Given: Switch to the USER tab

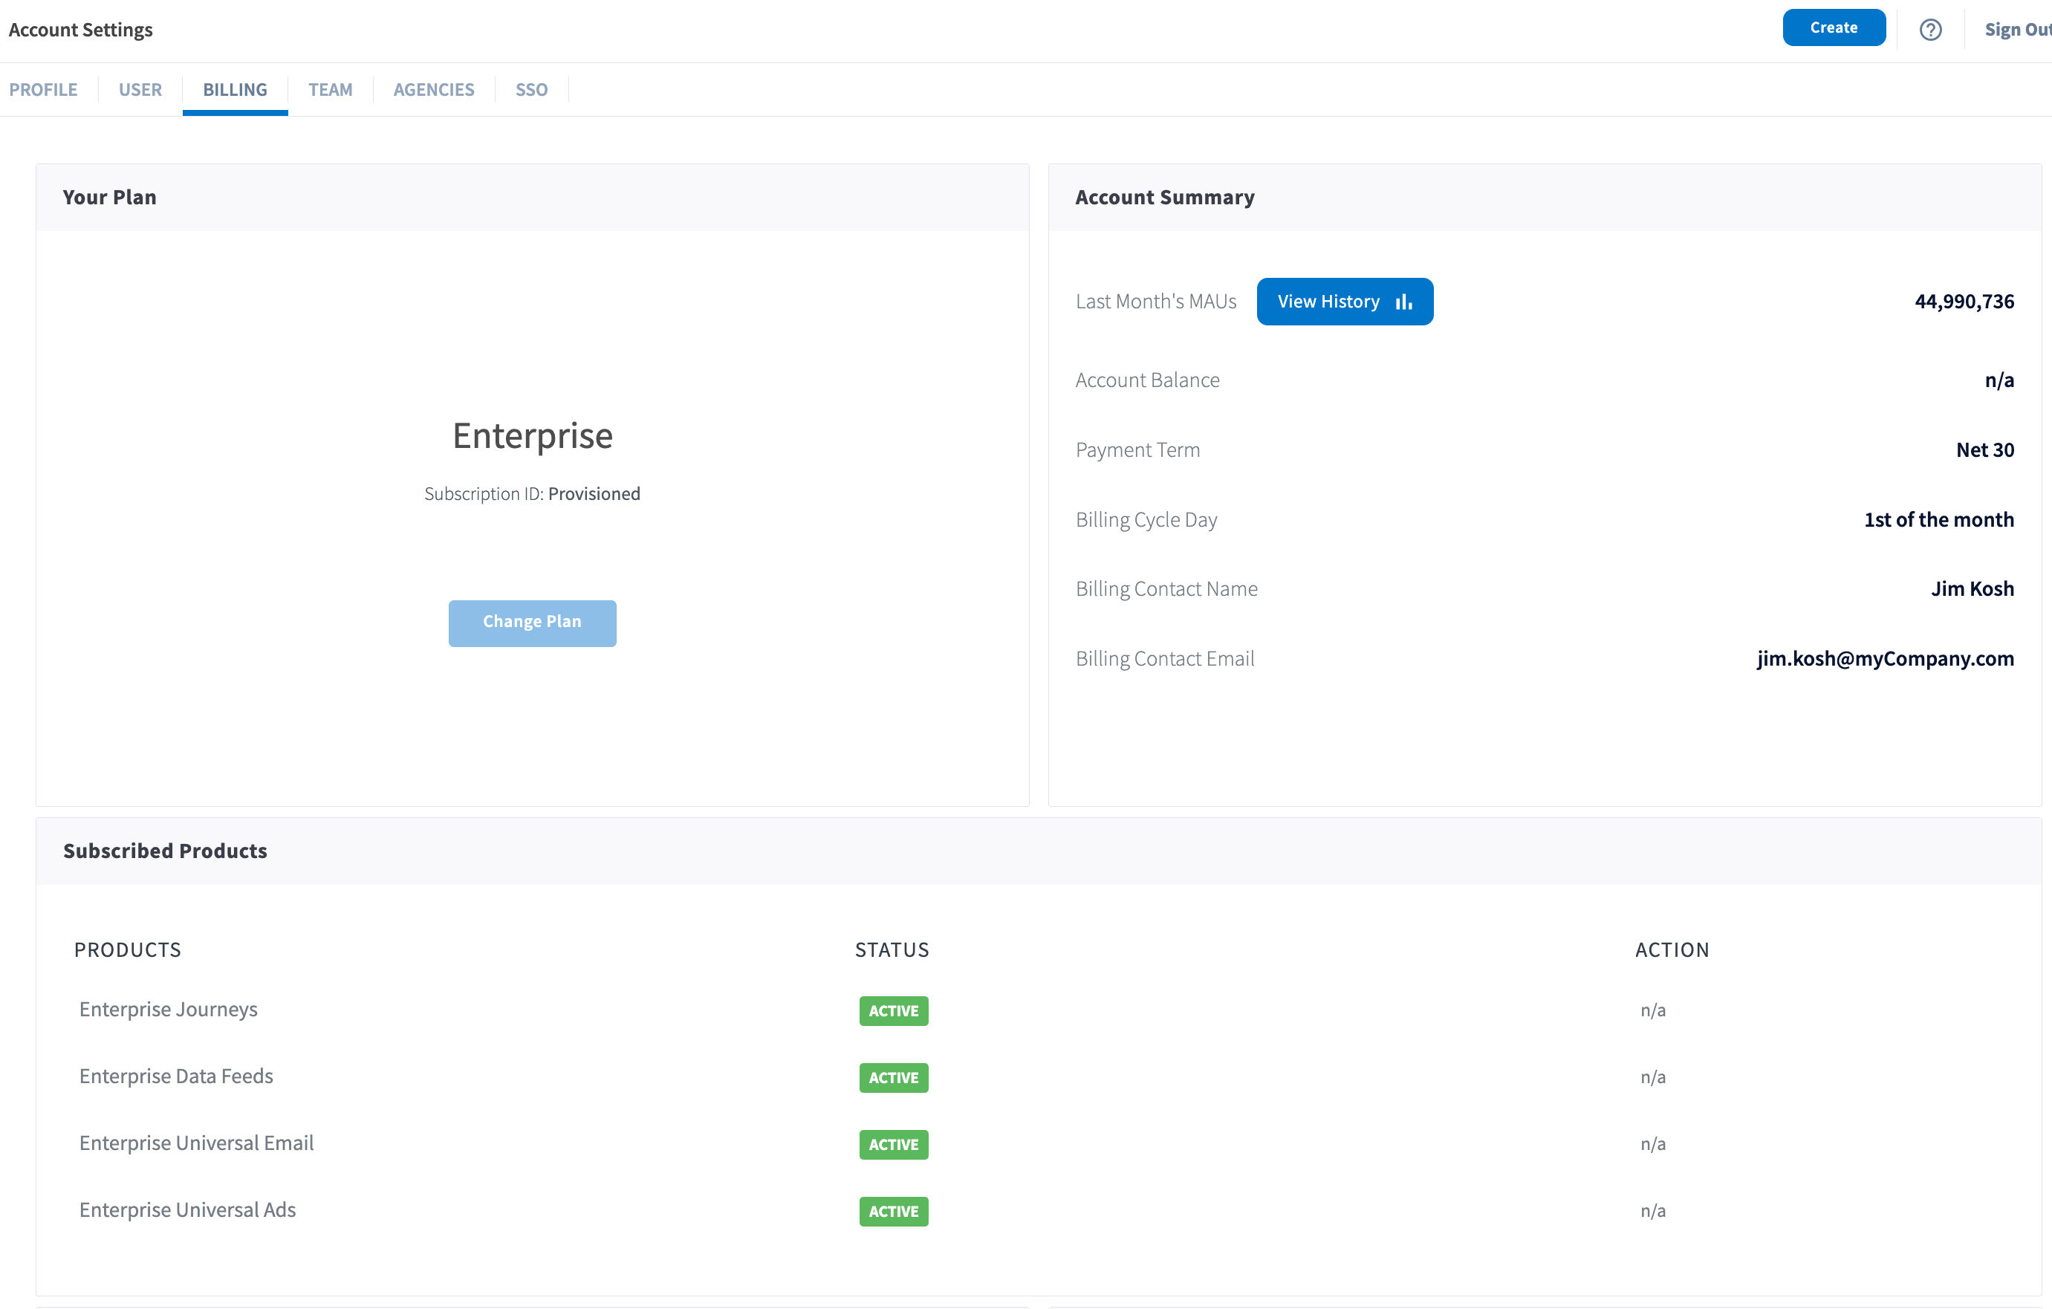Looking at the screenshot, I should pos(140,89).
